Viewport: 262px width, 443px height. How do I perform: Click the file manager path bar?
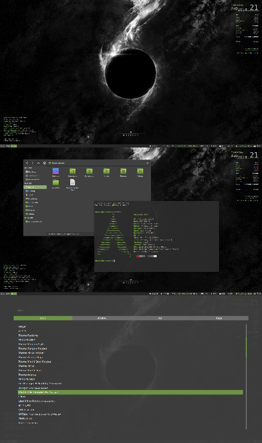point(96,163)
